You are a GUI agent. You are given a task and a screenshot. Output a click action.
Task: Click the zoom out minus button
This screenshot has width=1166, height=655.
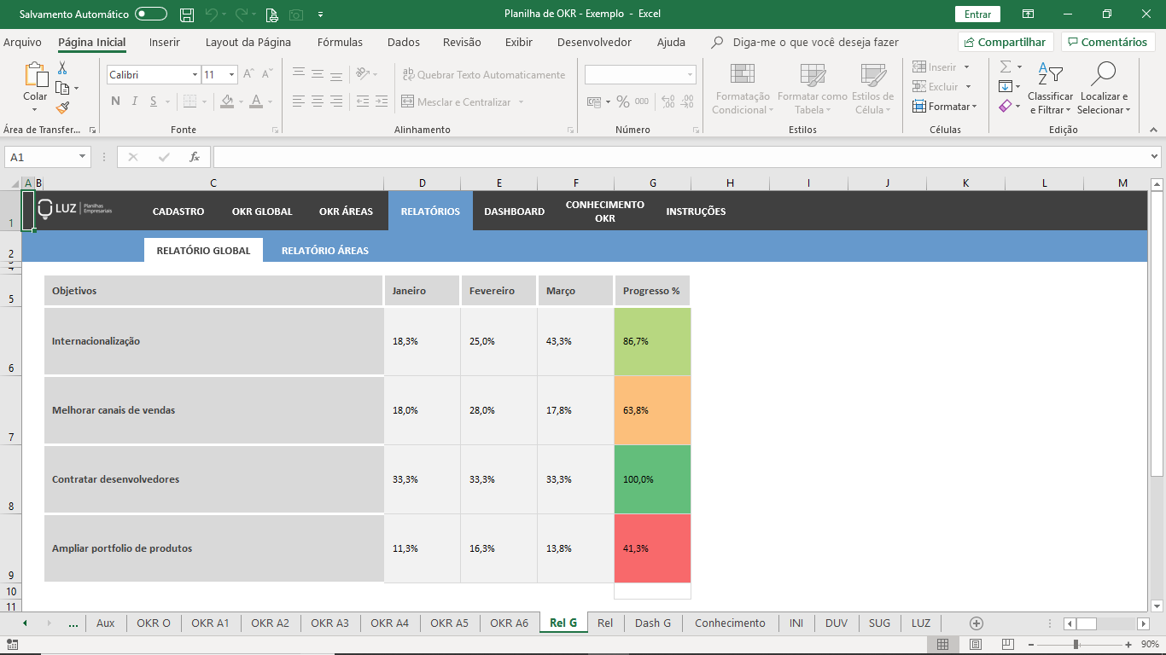pyautogui.click(x=1032, y=645)
